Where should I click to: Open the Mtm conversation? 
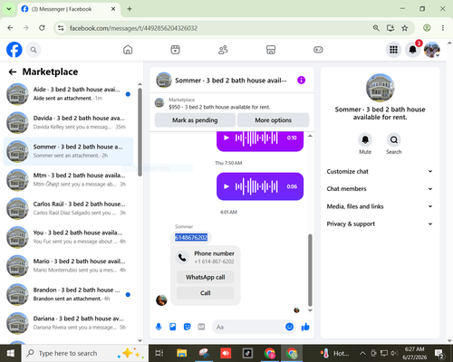tap(69, 180)
